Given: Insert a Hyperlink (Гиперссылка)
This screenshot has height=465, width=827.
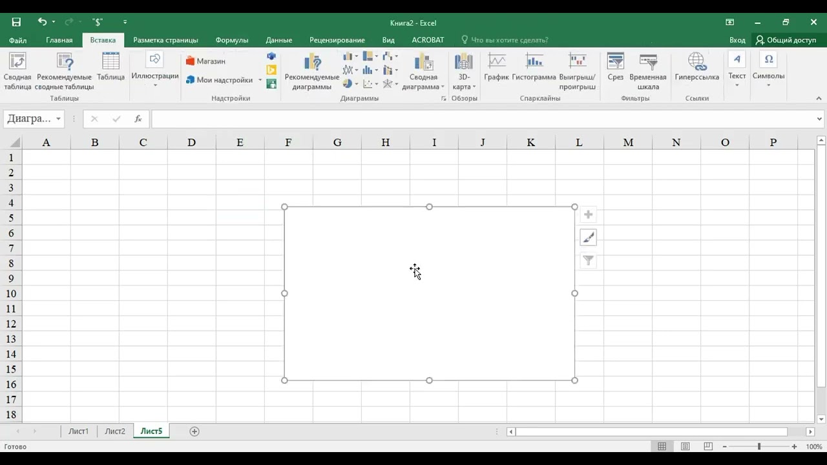Looking at the screenshot, I should point(696,67).
